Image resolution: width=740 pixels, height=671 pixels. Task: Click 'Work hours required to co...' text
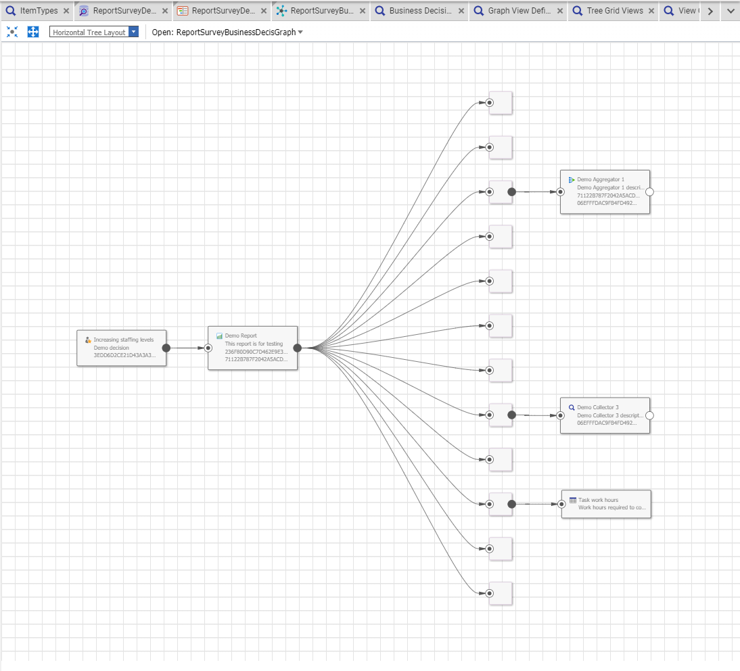click(x=612, y=508)
